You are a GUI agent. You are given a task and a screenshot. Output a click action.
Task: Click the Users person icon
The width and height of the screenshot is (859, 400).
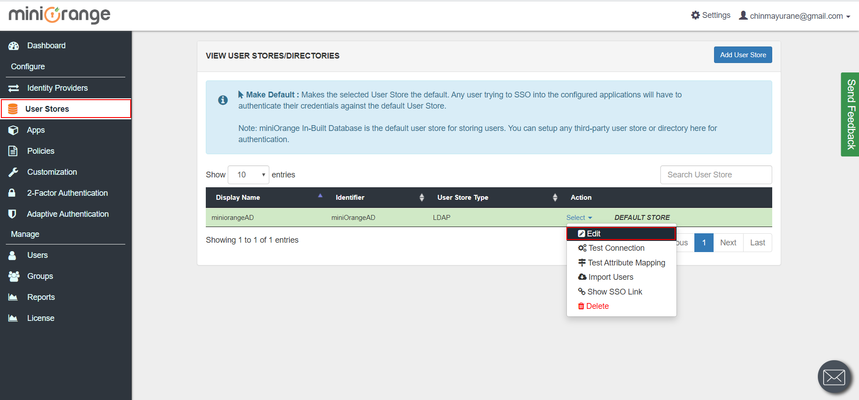[12, 255]
